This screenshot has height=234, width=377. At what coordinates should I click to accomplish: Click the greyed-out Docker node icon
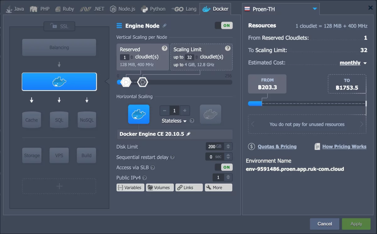point(210,114)
